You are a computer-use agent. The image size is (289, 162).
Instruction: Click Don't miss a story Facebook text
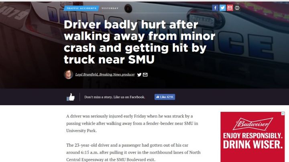pyautogui.click(x=115, y=97)
